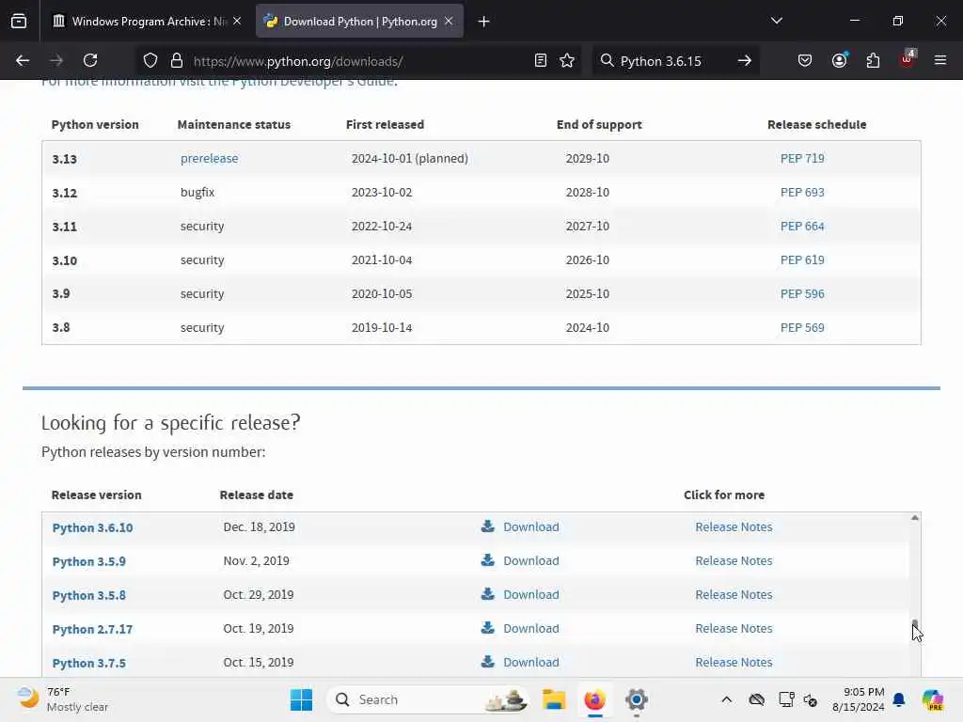The image size is (963, 722).
Task: Open Python 3.7.5 release page
Action: pyautogui.click(x=89, y=663)
